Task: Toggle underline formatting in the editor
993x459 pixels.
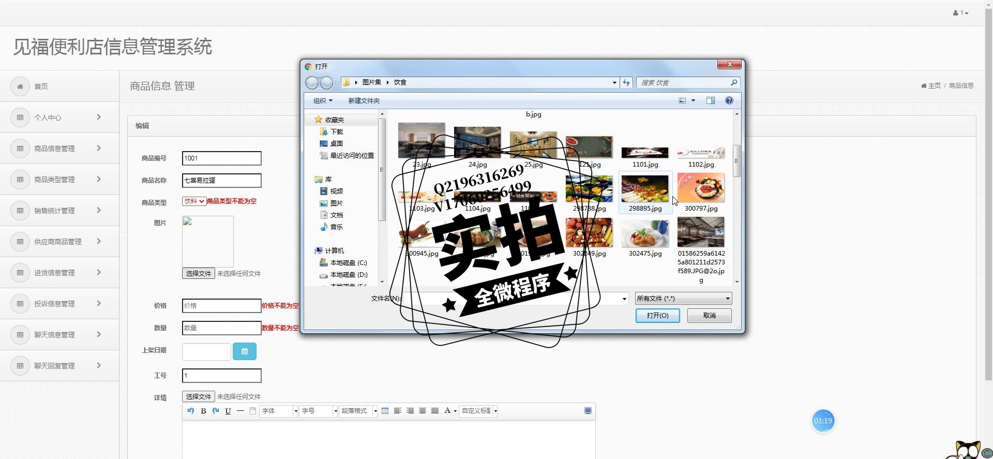Action: (x=228, y=411)
